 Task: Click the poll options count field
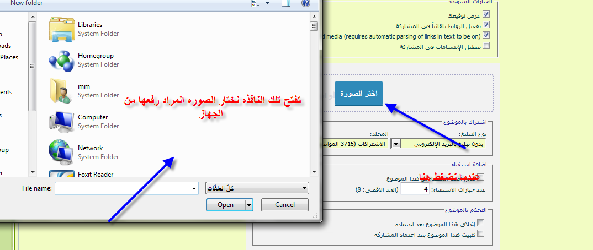pyautogui.click(x=415, y=189)
